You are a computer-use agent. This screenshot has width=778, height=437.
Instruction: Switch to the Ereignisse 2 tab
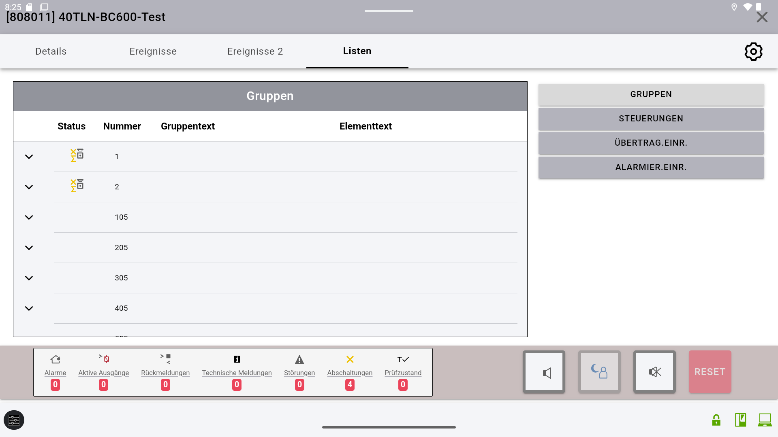[255, 51]
